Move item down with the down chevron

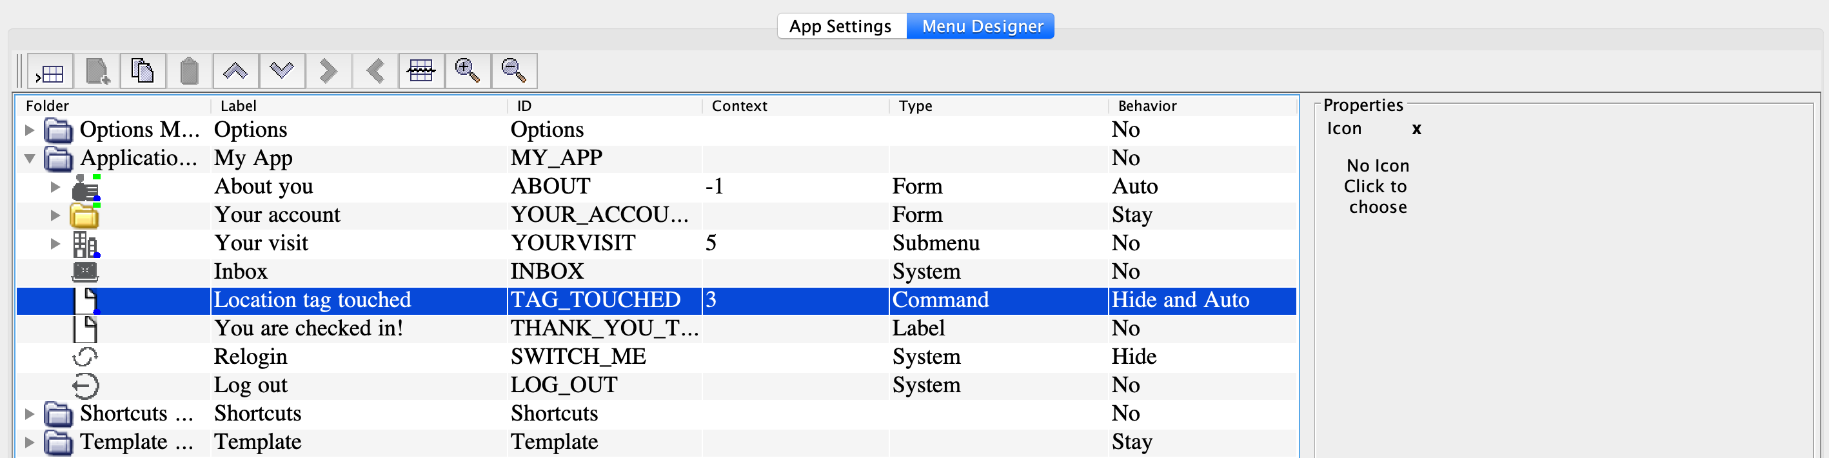(x=282, y=72)
